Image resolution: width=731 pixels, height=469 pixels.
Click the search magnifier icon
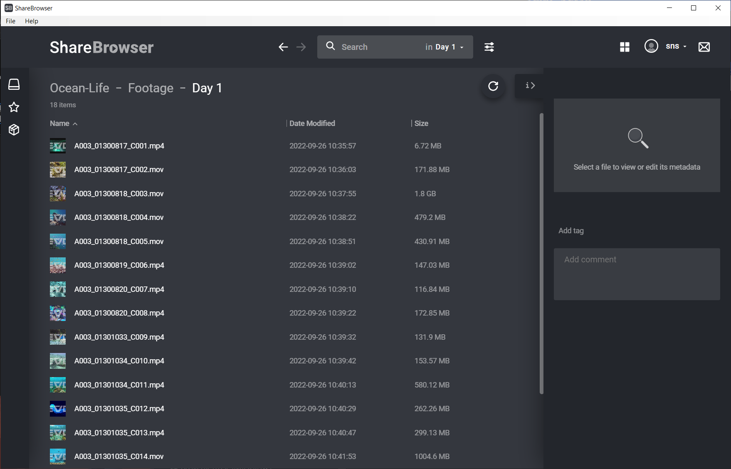(x=331, y=46)
